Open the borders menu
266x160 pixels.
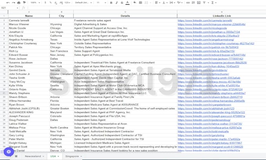140,3
